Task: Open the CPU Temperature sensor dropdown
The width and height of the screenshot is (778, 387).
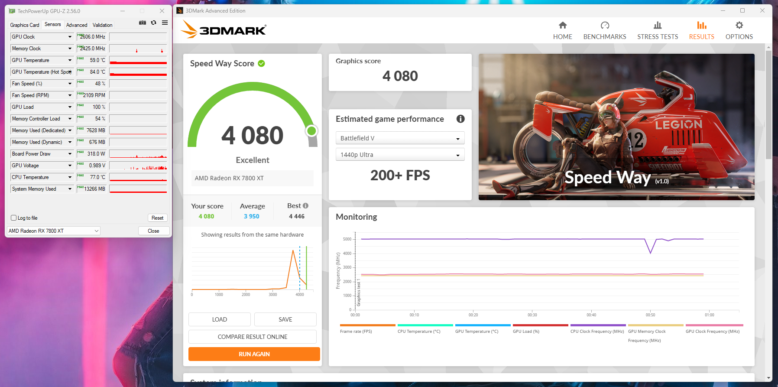Action: click(x=70, y=177)
